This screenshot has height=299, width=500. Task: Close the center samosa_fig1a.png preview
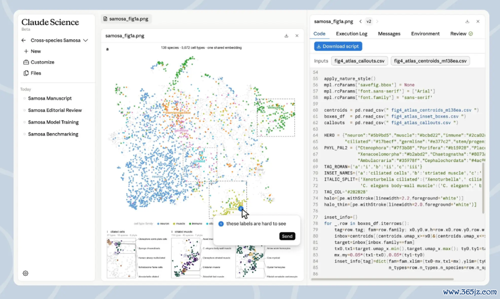tap(297, 36)
